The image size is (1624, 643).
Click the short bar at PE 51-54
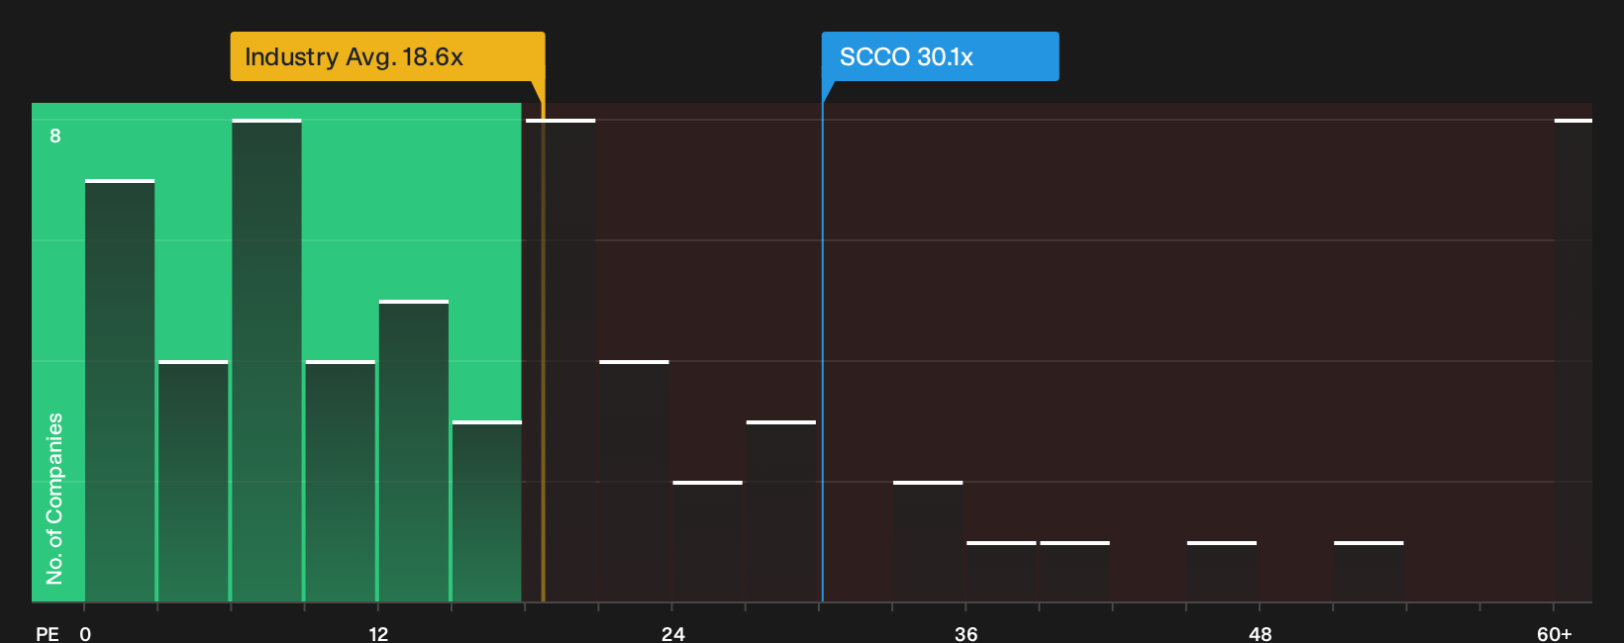click(1369, 572)
